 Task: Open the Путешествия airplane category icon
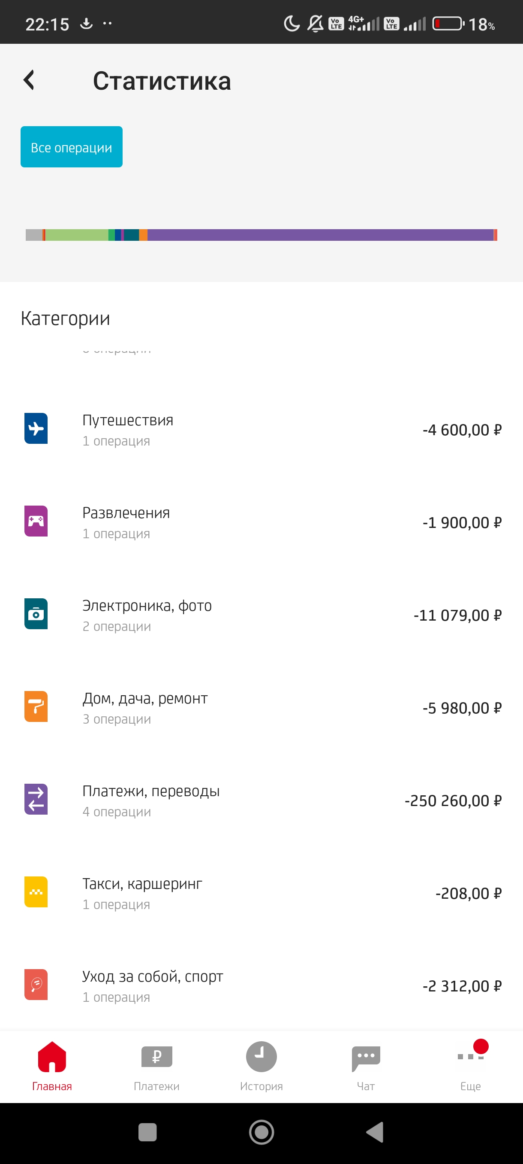pyautogui.click(x=36, y=428)
